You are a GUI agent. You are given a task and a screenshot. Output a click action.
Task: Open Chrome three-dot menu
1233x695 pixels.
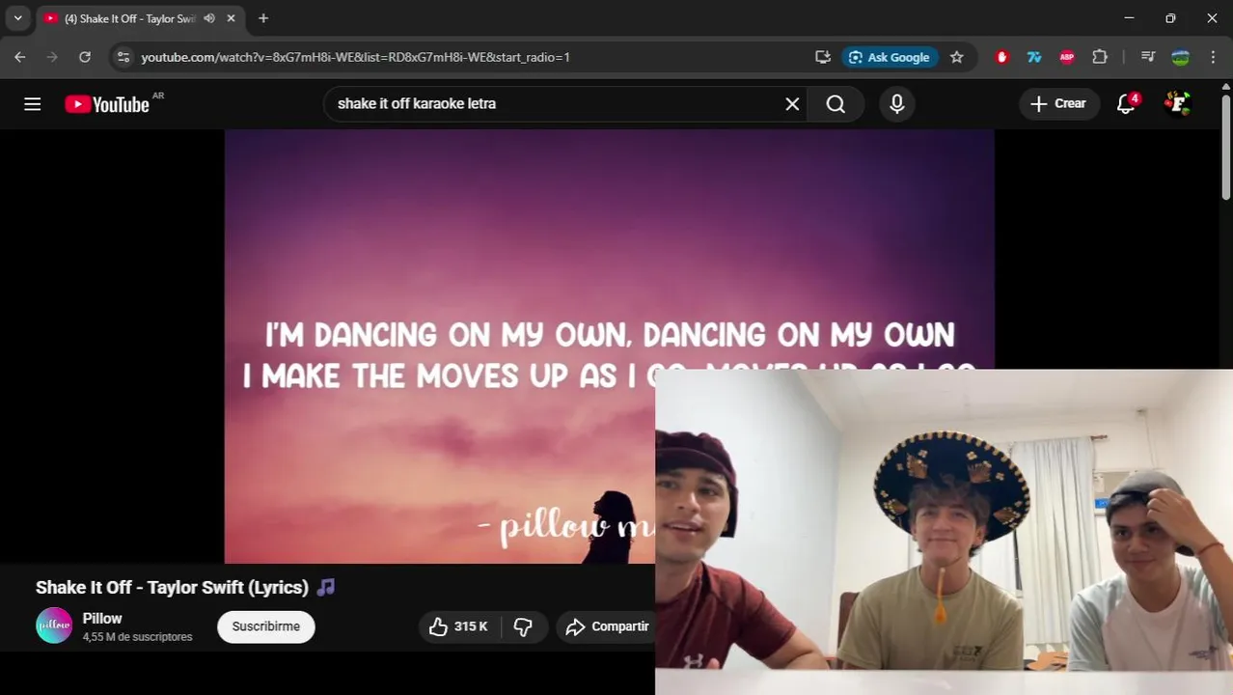(1213, 57)
